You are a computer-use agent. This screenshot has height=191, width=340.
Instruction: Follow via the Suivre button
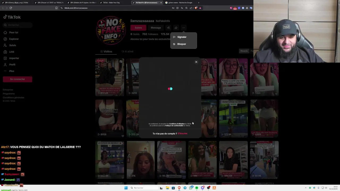click(x=138, y=28)
